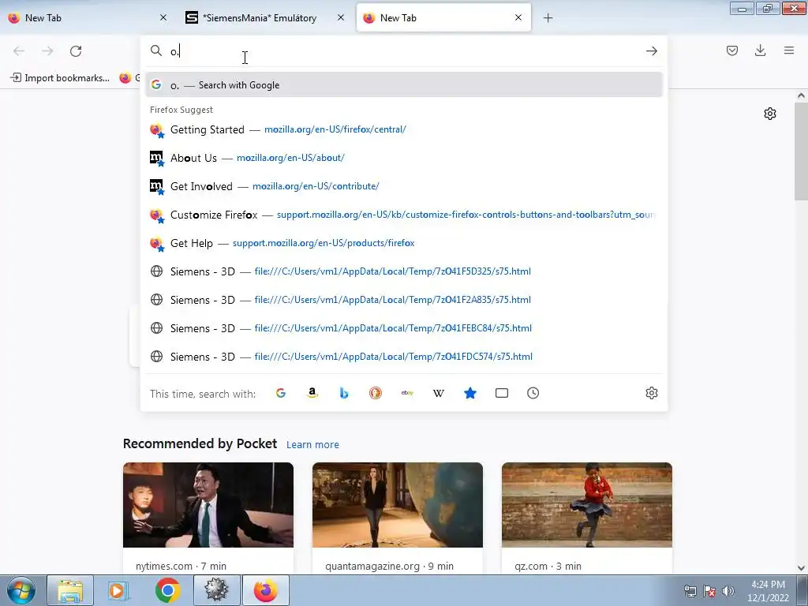This screenshot has width=808, height=606.
Task: Click inside the address bar text field
Action: tap(405, 51)
